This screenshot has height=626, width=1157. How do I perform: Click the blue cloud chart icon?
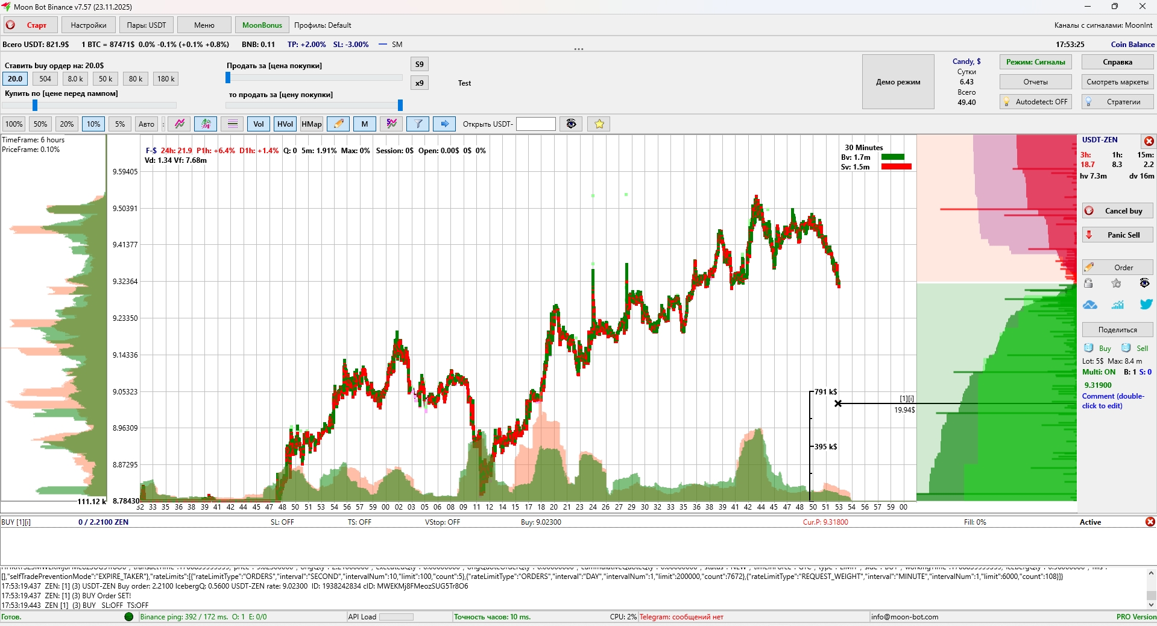click(x=1090, y=305)
